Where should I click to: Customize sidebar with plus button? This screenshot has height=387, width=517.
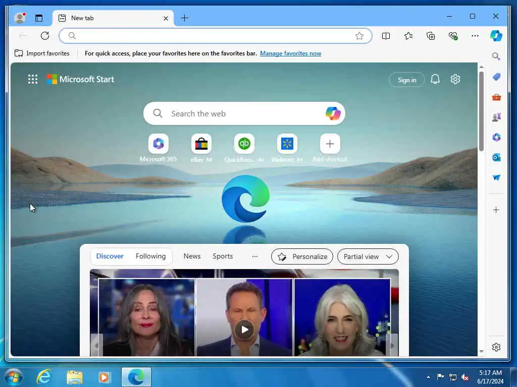click(x=496, y=210)
